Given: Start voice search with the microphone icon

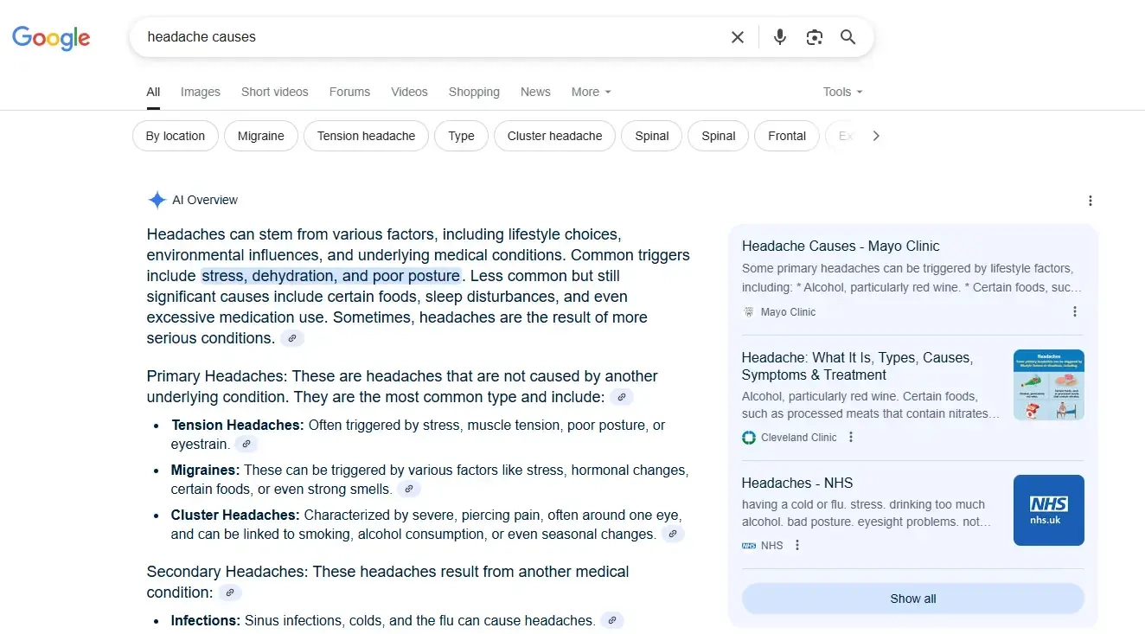Looking at the screenshot, I should click(780, 37).
